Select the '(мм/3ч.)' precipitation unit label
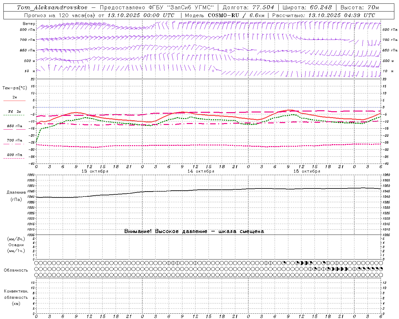 click(16, 239)
